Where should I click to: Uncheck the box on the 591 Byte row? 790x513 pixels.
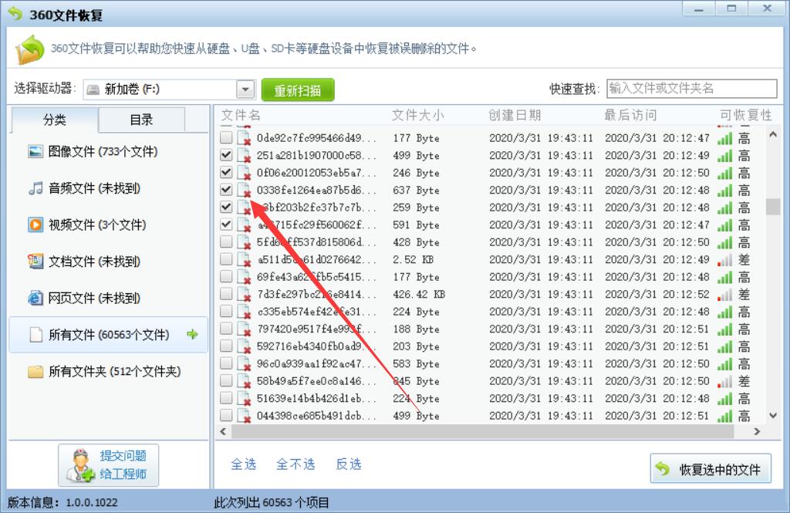(226, 224)
